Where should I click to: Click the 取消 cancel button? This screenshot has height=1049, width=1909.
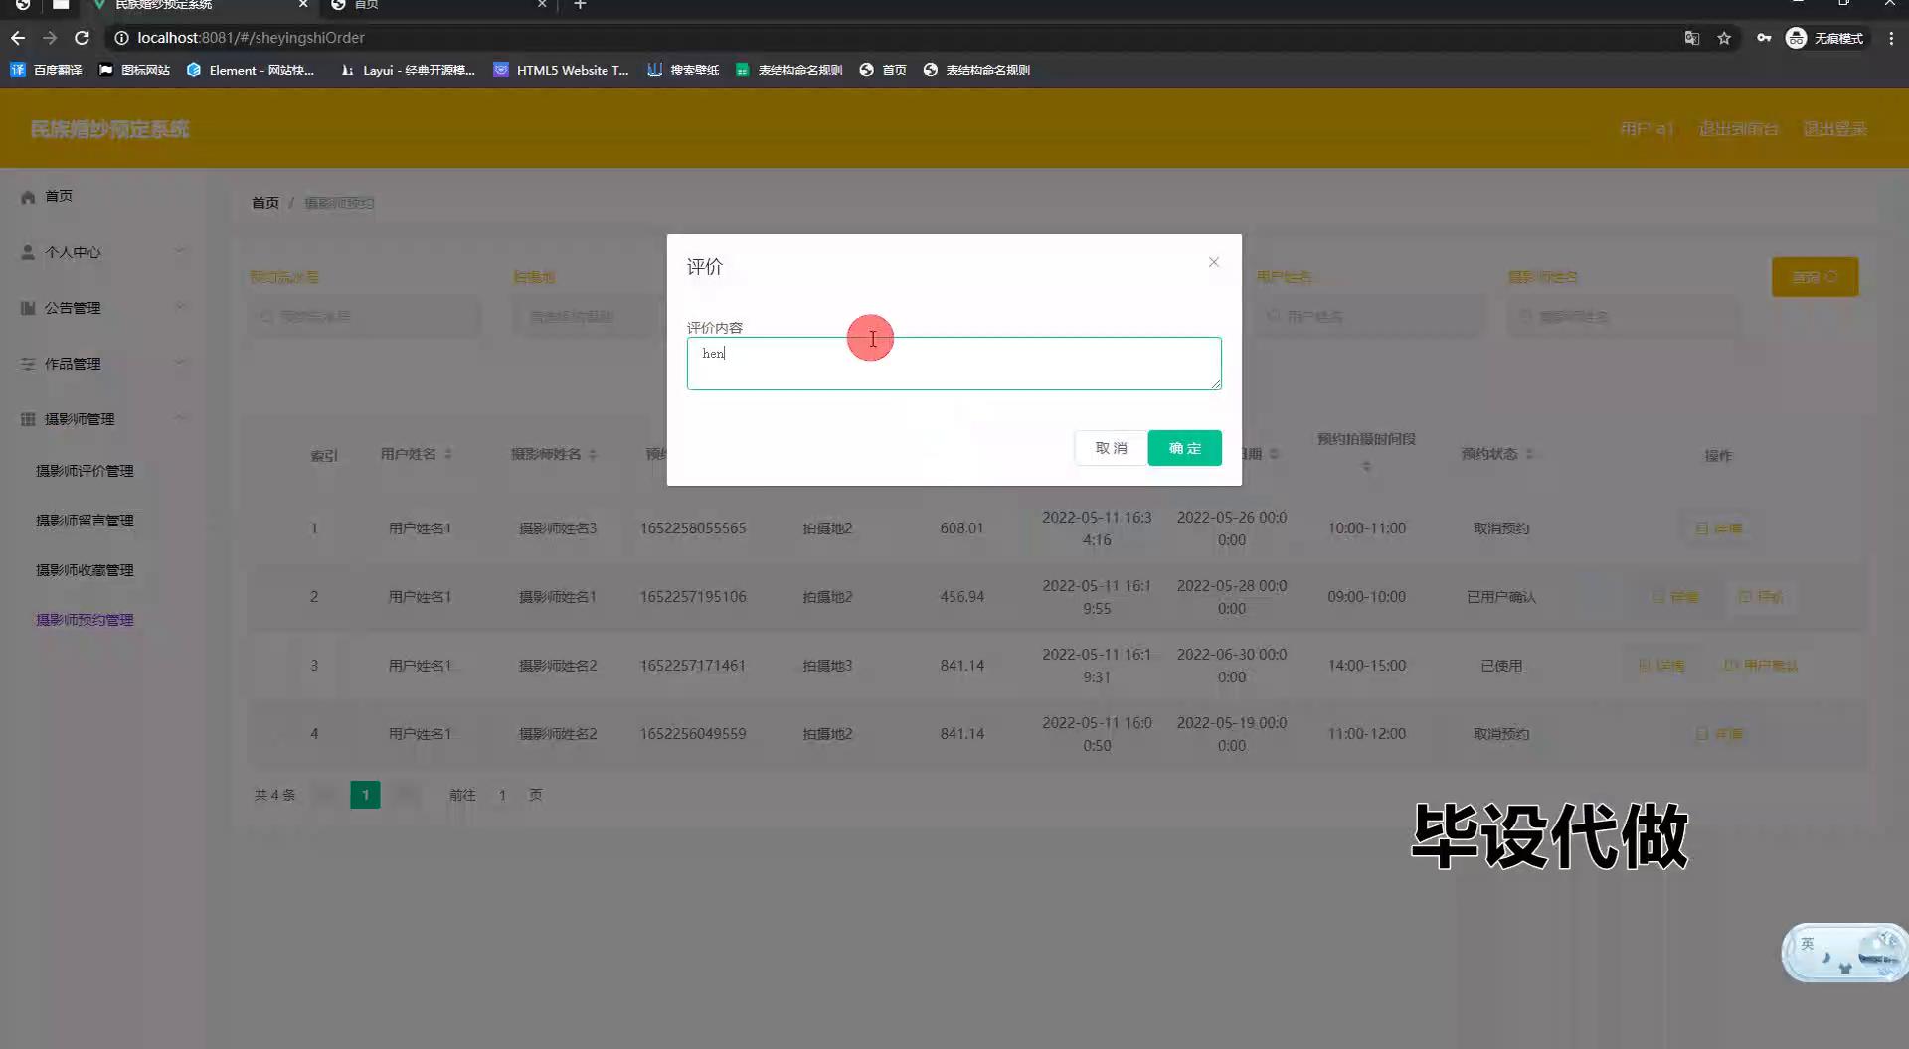(x=1111, y=448)
